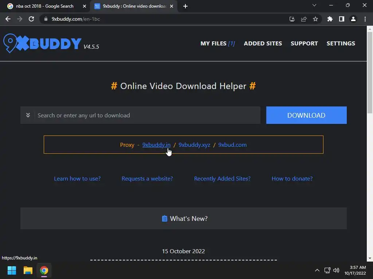The width and height of the screenshot is (373, 279).
Task: Go back to previous page
Action: [8, 19]
